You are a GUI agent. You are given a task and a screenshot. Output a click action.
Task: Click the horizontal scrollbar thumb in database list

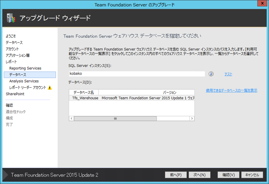pos(115,118)
